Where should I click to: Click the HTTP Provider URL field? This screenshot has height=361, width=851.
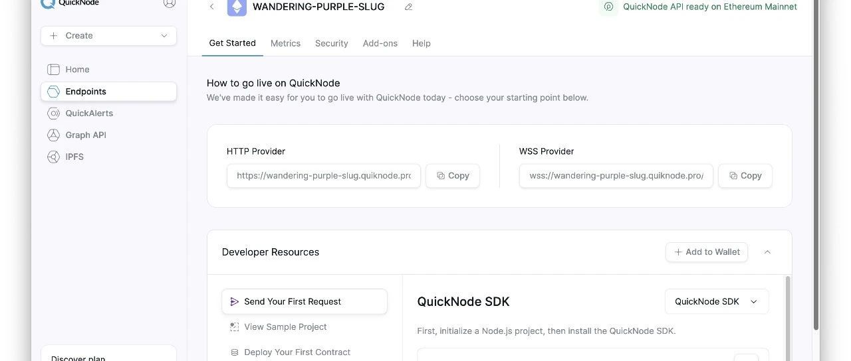click(324, 176)
